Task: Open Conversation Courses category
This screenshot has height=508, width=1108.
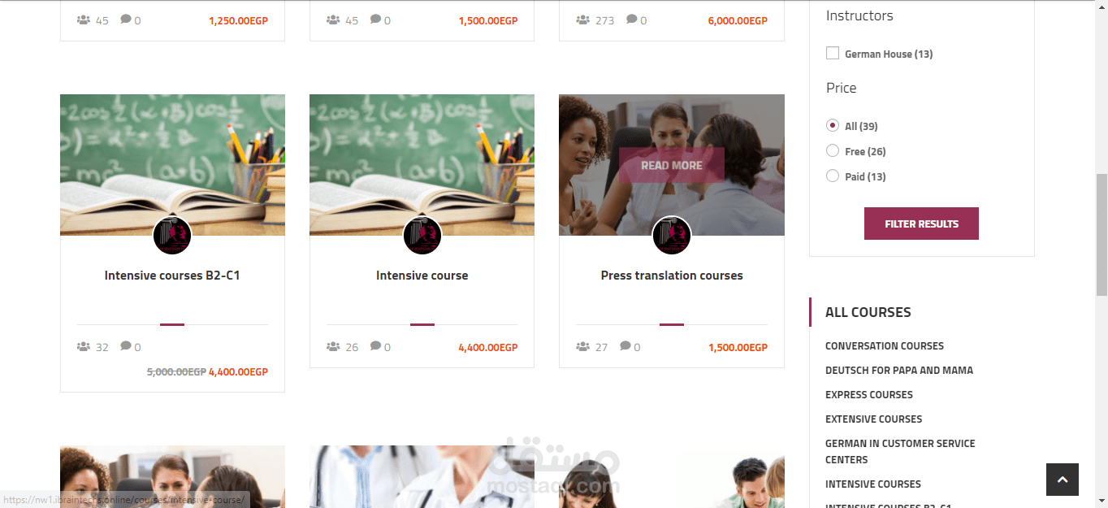Action: point(885,346)
